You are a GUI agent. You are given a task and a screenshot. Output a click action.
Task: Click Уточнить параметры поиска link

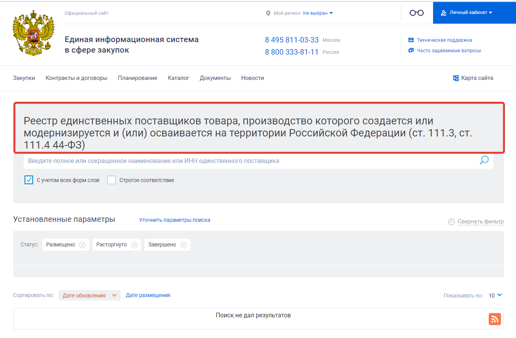[x=175, y=220]
